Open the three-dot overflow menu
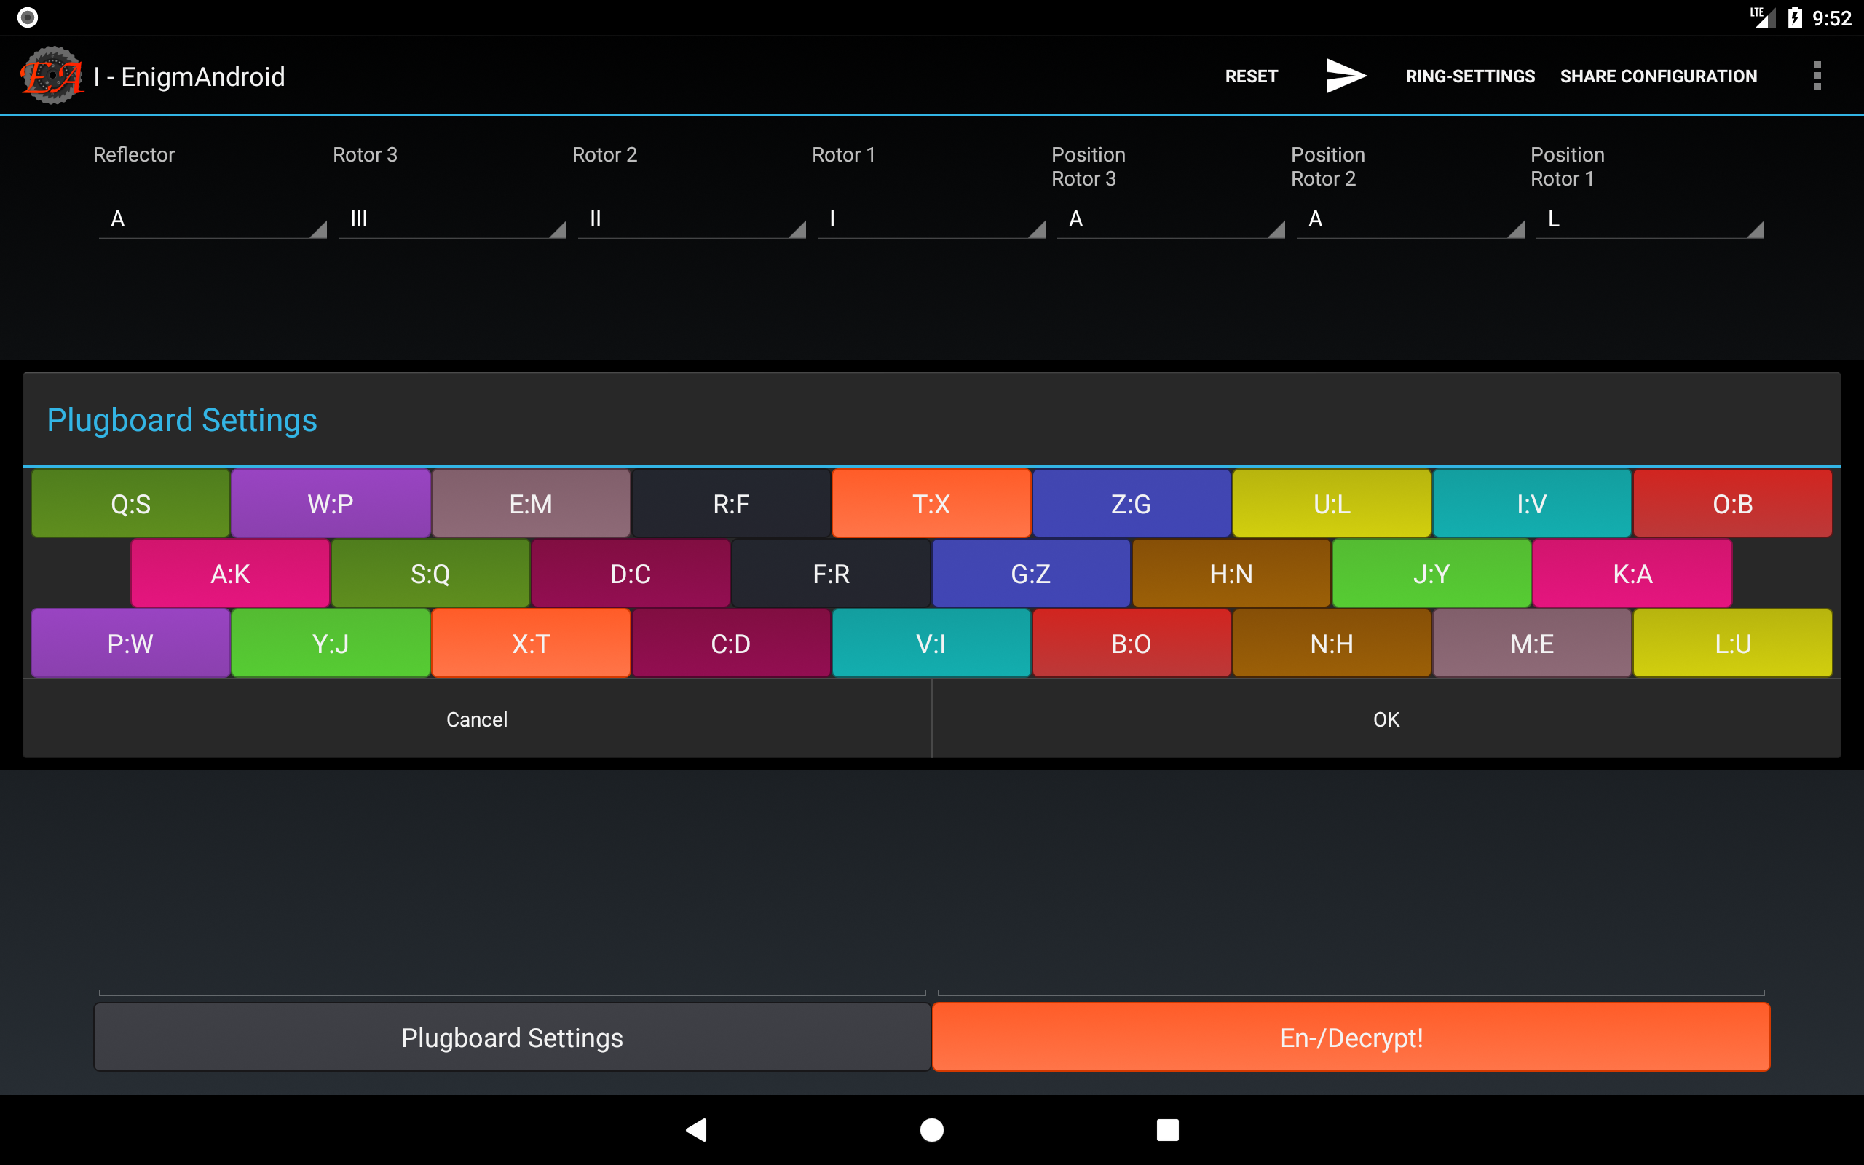The image size is (1864, 1165). point(1816,76)
